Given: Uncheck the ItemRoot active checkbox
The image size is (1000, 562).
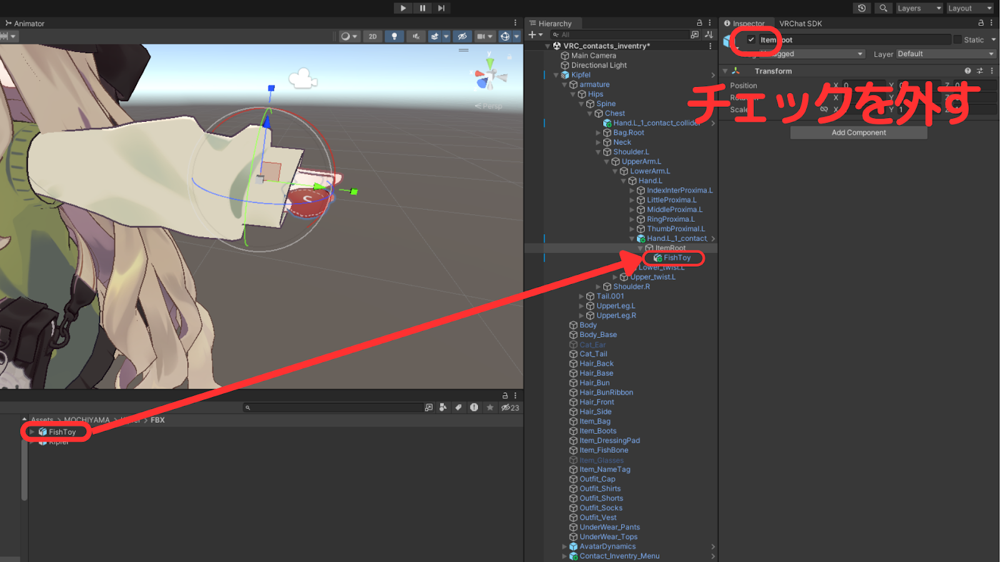Looking at the screenshot, I should coord(751,39).
